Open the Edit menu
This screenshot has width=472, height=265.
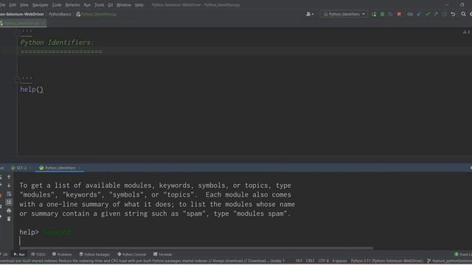13,5
